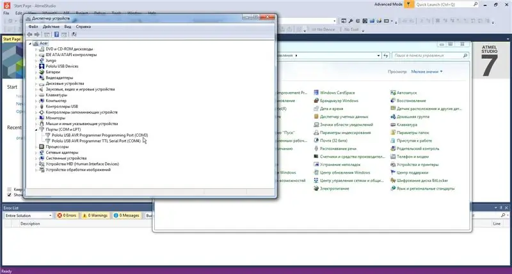Open Центр обновления Windows
Screen dimensions: 512x274
[x=345, y=172]
